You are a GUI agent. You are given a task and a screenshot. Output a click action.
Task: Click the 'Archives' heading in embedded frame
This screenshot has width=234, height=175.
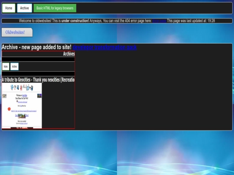69,54
